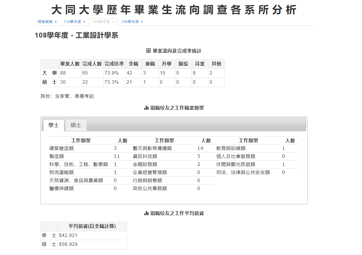Screen dimensions: 362x255
Task: Click the 金融財務類 job type row
Action: click(x=174, y=164)
